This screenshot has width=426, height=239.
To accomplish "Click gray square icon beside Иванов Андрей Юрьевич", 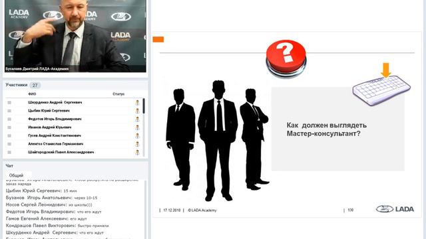I will click(9, 127).
